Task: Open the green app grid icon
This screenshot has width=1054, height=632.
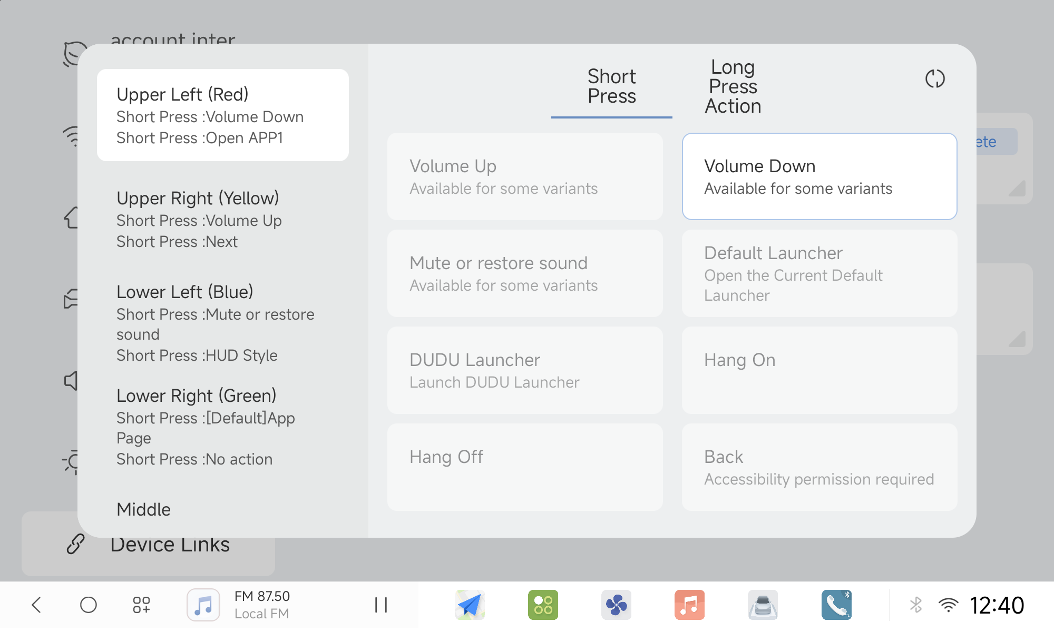Action: pyautogui.click(x=543, y=605)
